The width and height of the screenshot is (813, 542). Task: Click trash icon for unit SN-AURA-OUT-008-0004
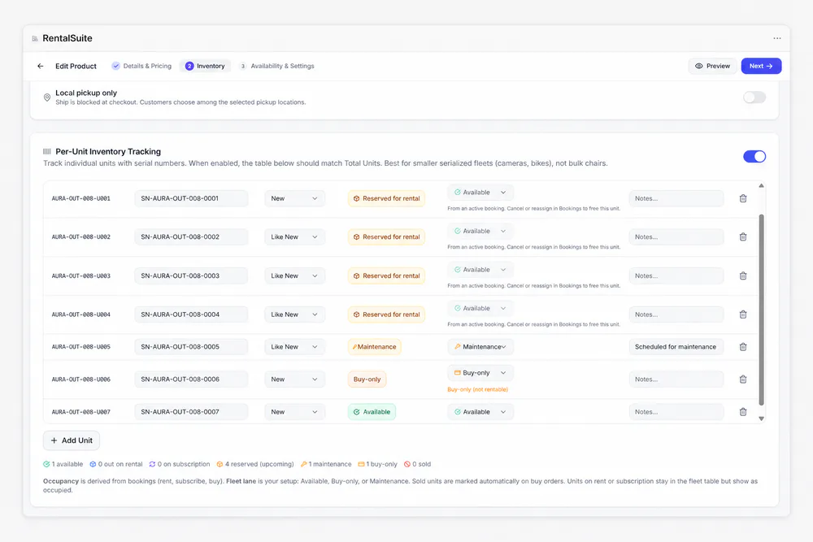pos(742,314)
